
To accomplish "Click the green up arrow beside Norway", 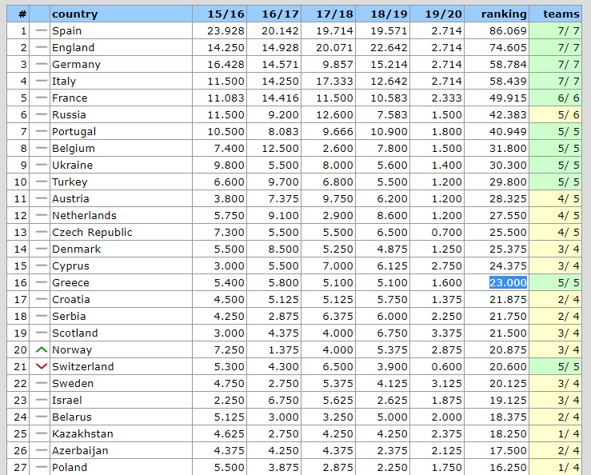I will (x=42, y=349).
